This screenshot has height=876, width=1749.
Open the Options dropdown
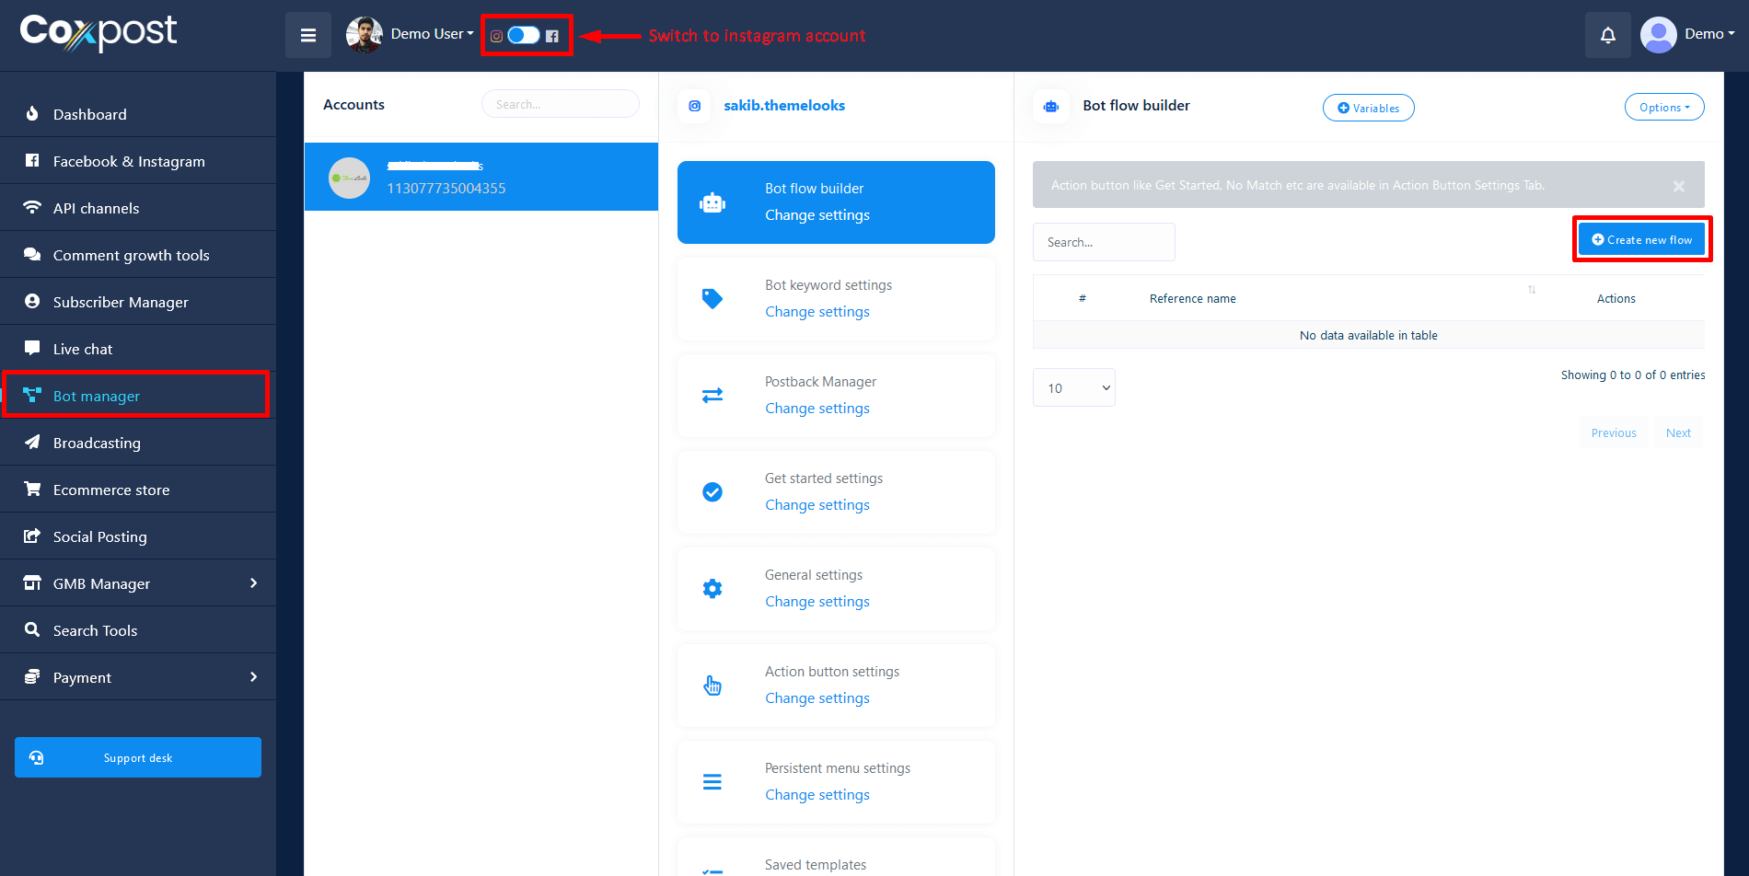pos(1664,107)
